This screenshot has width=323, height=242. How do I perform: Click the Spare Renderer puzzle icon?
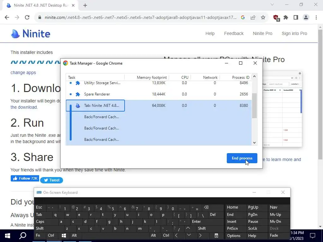[x=78, y=94]
